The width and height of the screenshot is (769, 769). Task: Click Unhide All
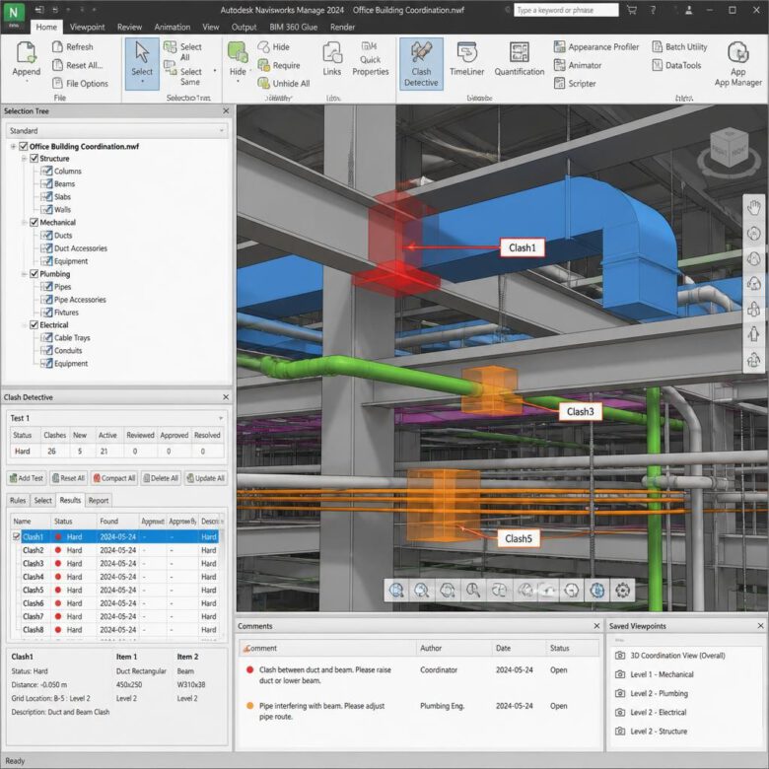coord(284,84)
